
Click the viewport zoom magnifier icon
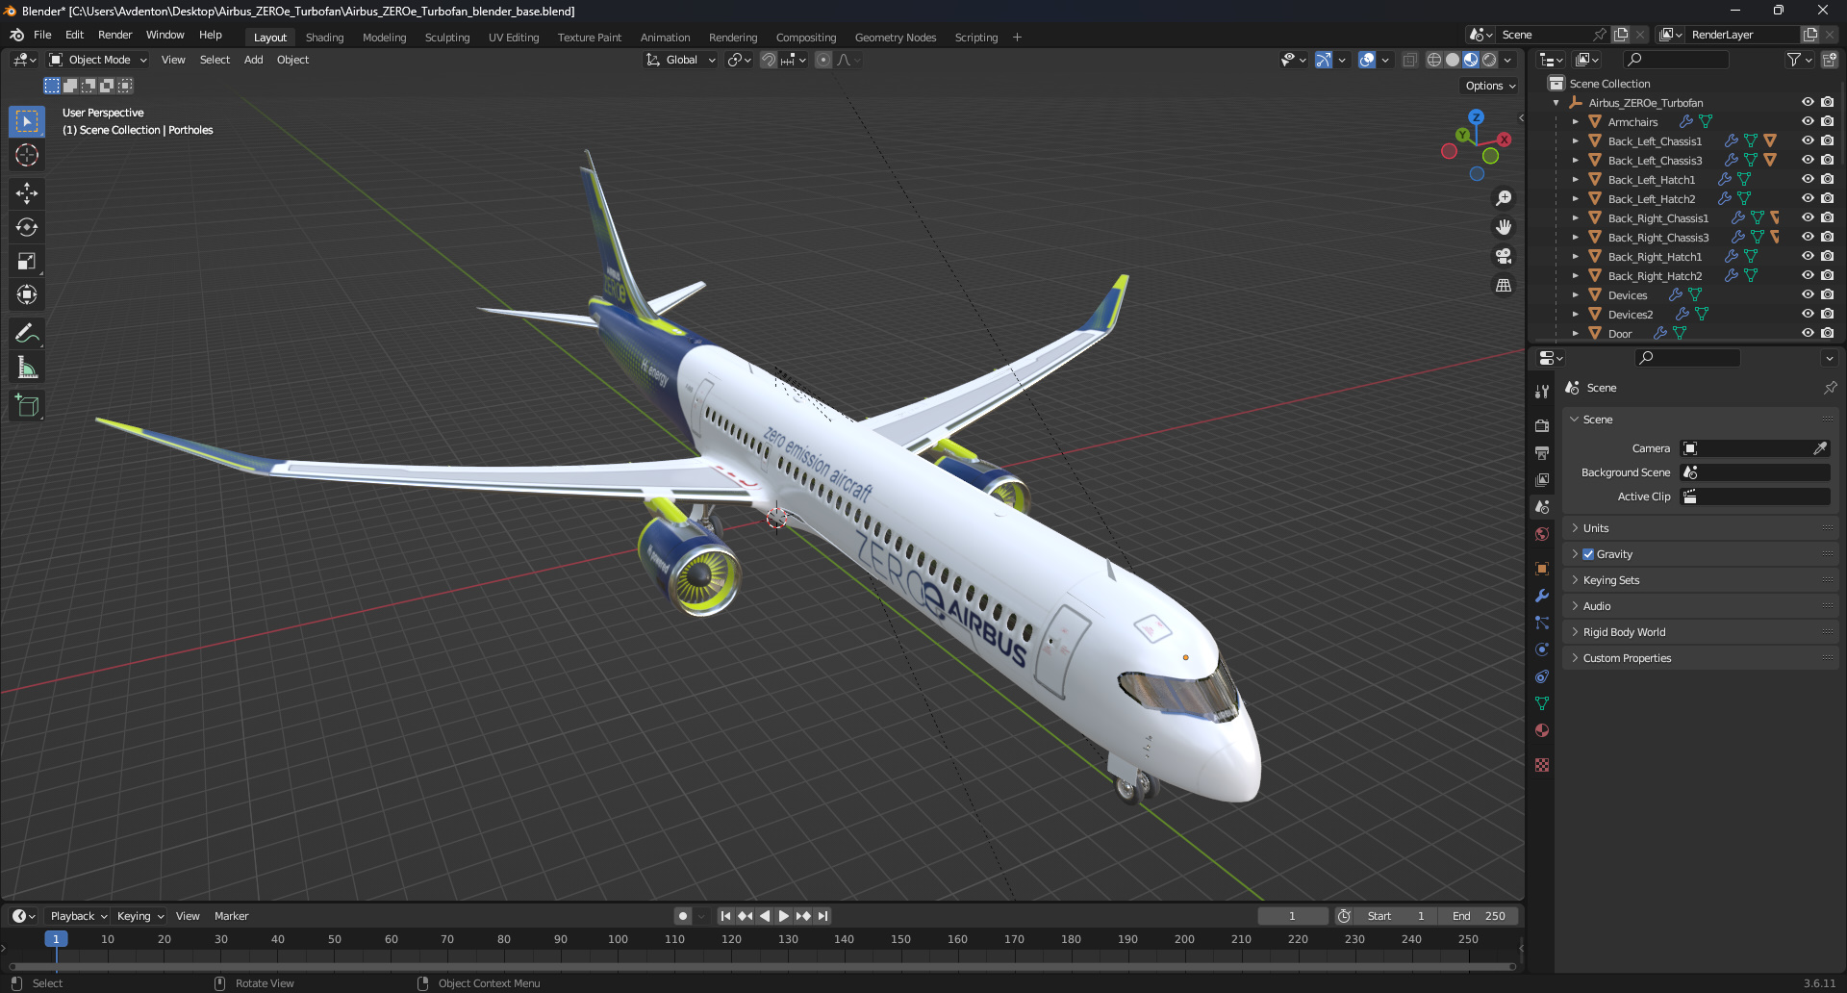1504,198
